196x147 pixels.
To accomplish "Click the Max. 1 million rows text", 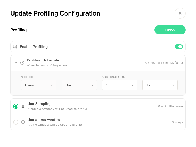I will point(170,106).
